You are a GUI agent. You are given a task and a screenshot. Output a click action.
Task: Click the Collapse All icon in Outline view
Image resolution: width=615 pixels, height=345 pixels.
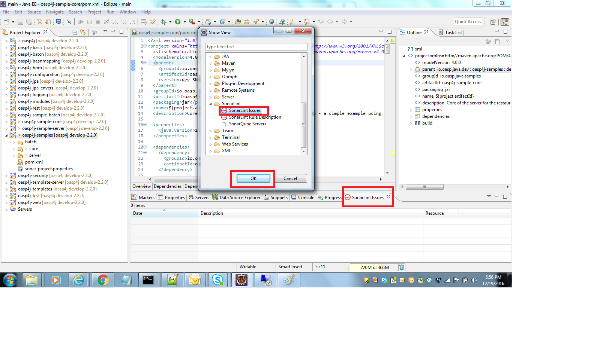click(x=497, y=42)
